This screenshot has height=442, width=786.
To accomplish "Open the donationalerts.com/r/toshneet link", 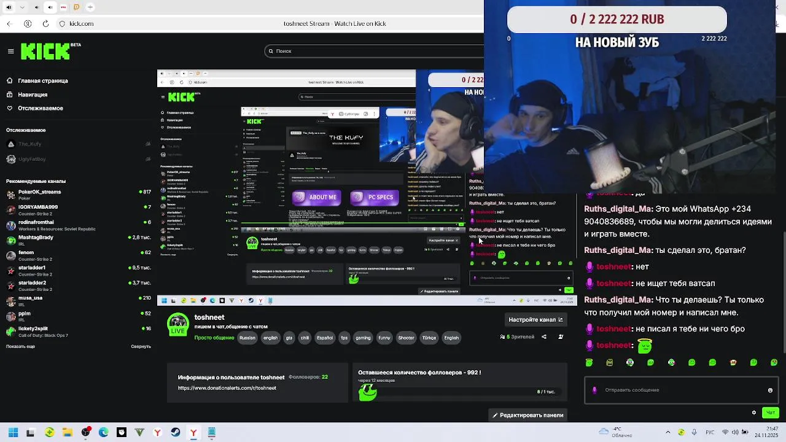I will (x=227, y=388).
